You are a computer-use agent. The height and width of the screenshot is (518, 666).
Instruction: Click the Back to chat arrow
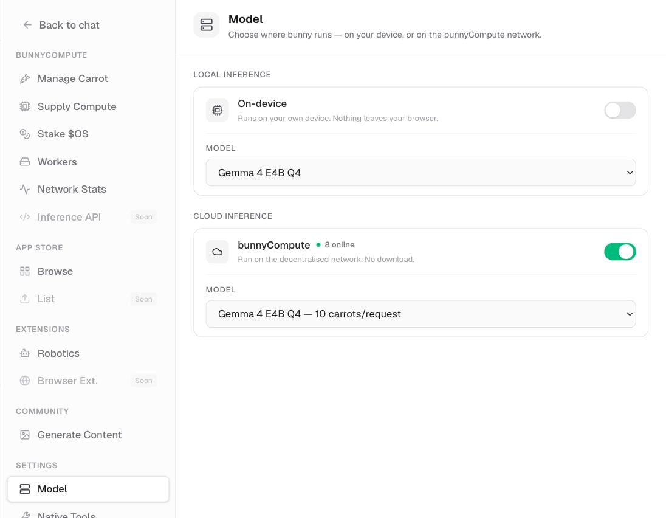click(x=27, y=25)
